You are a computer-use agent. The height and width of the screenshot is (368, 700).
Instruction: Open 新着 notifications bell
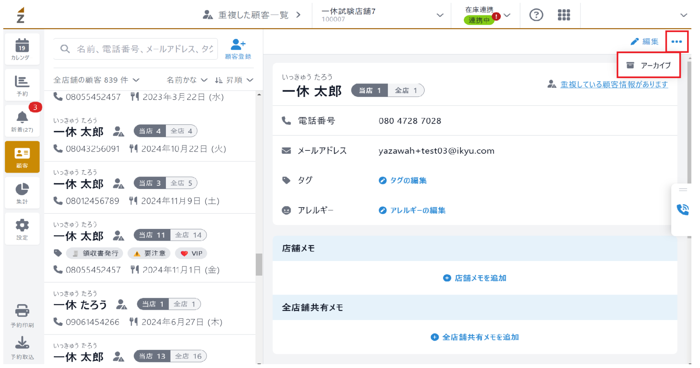22,121
